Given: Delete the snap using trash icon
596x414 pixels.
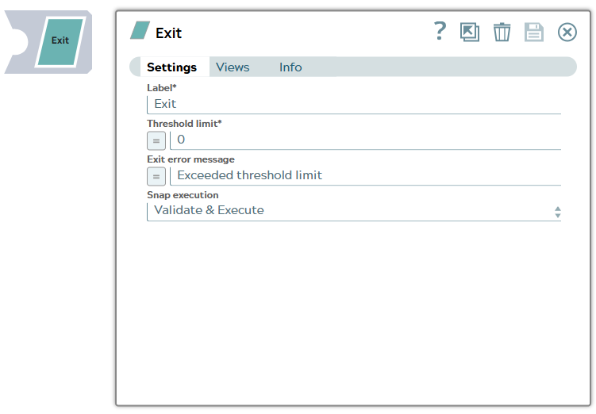Looking at the screenshot, I should pos(502,32).
